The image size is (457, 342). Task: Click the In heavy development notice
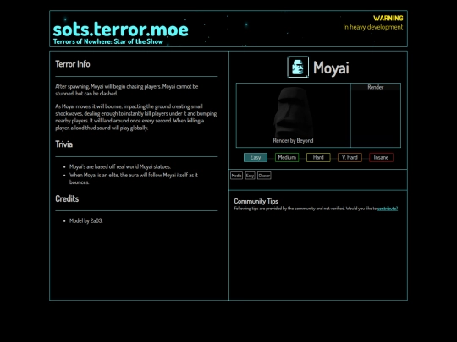(x=372, y=27)
